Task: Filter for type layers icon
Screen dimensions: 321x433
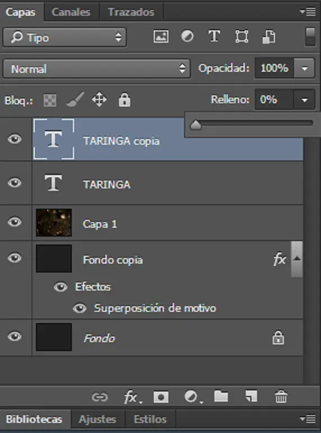Action: [214, 36]
